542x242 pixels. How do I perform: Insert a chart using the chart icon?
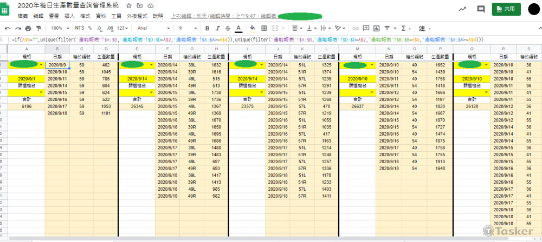(376, 28)
